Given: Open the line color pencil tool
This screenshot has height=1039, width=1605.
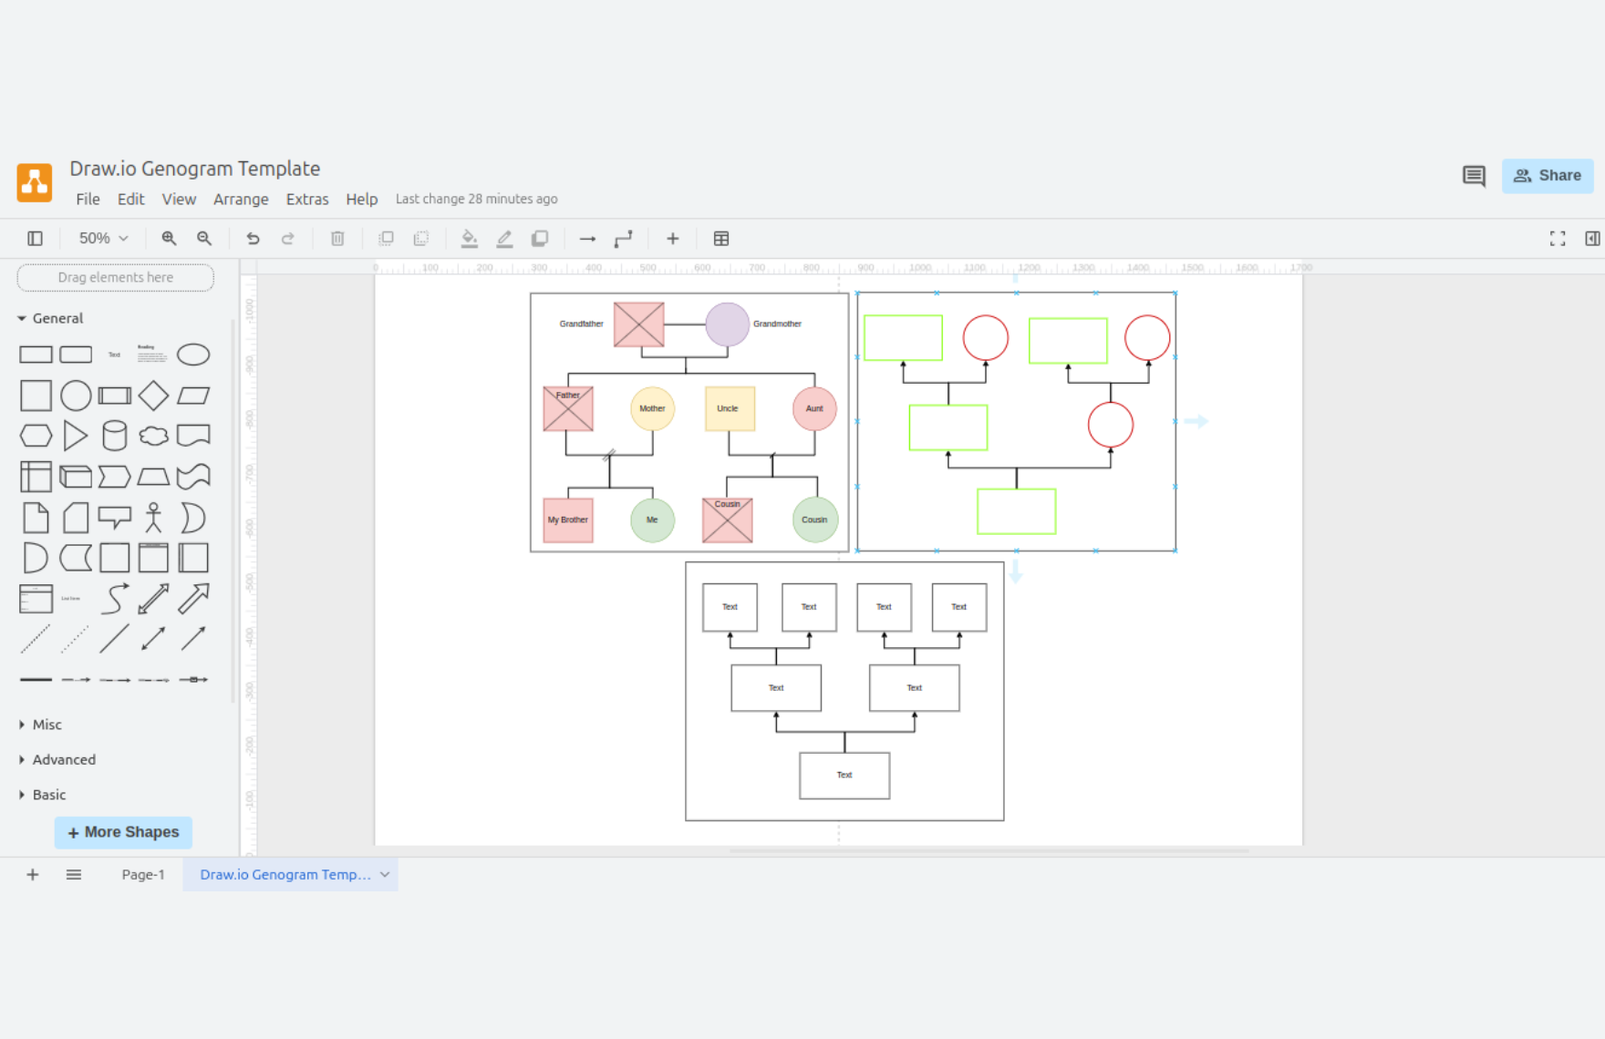Looking at the screenshot, I should (x=504, y=239).
